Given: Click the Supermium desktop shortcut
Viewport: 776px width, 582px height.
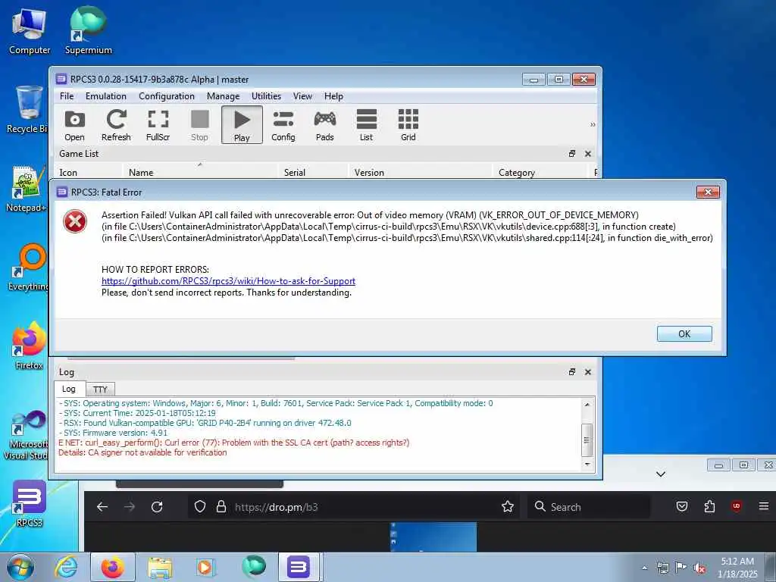Looking at the screenshot, I should coord(88,31).
